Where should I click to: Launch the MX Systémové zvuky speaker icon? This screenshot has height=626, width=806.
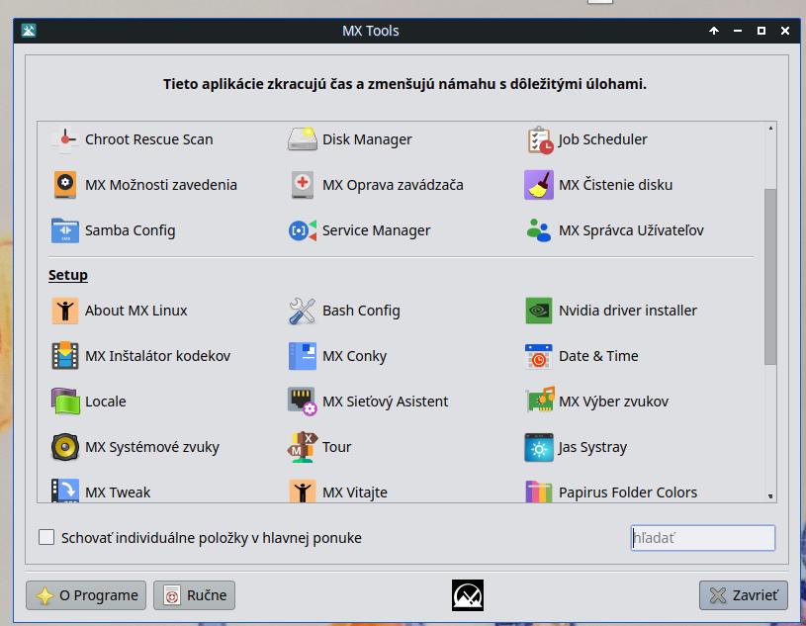coord(64,447)
